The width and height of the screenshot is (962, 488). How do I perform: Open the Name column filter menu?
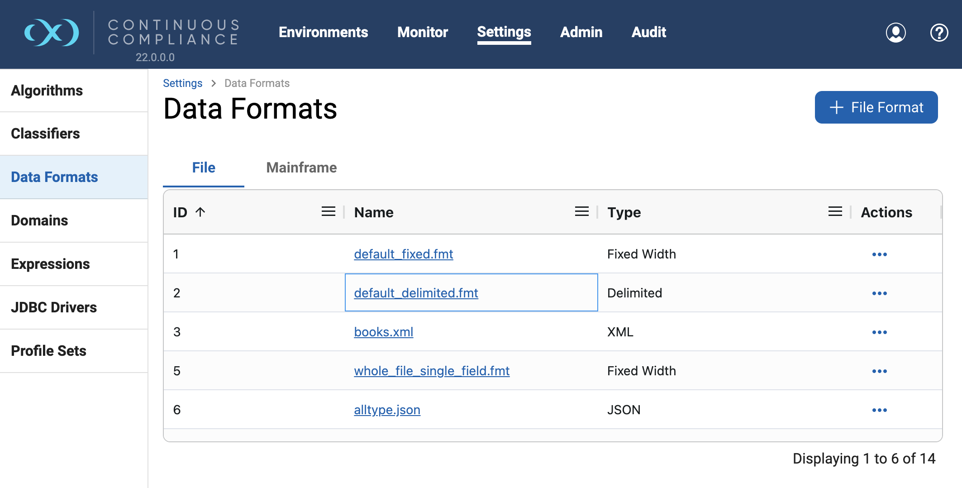point(581,212)
